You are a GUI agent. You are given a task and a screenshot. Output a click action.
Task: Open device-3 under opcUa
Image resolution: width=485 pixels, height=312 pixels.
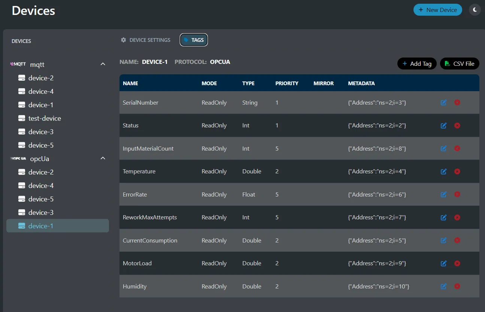click(40, 213)
